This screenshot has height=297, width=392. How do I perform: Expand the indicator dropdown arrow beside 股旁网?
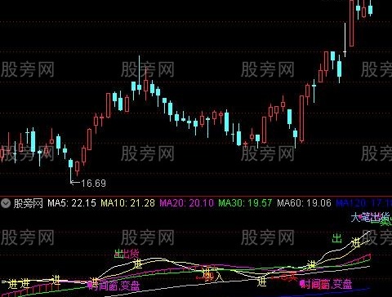(x=6, y=203)
